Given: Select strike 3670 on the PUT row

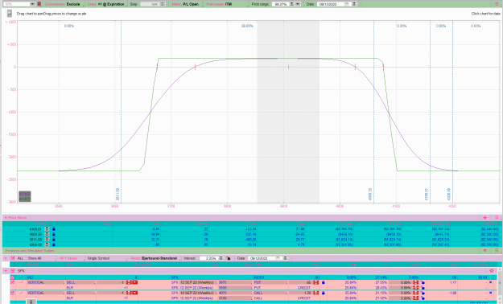Looking at the screenshot, I should pyautogui.click(x=235, y=282).
